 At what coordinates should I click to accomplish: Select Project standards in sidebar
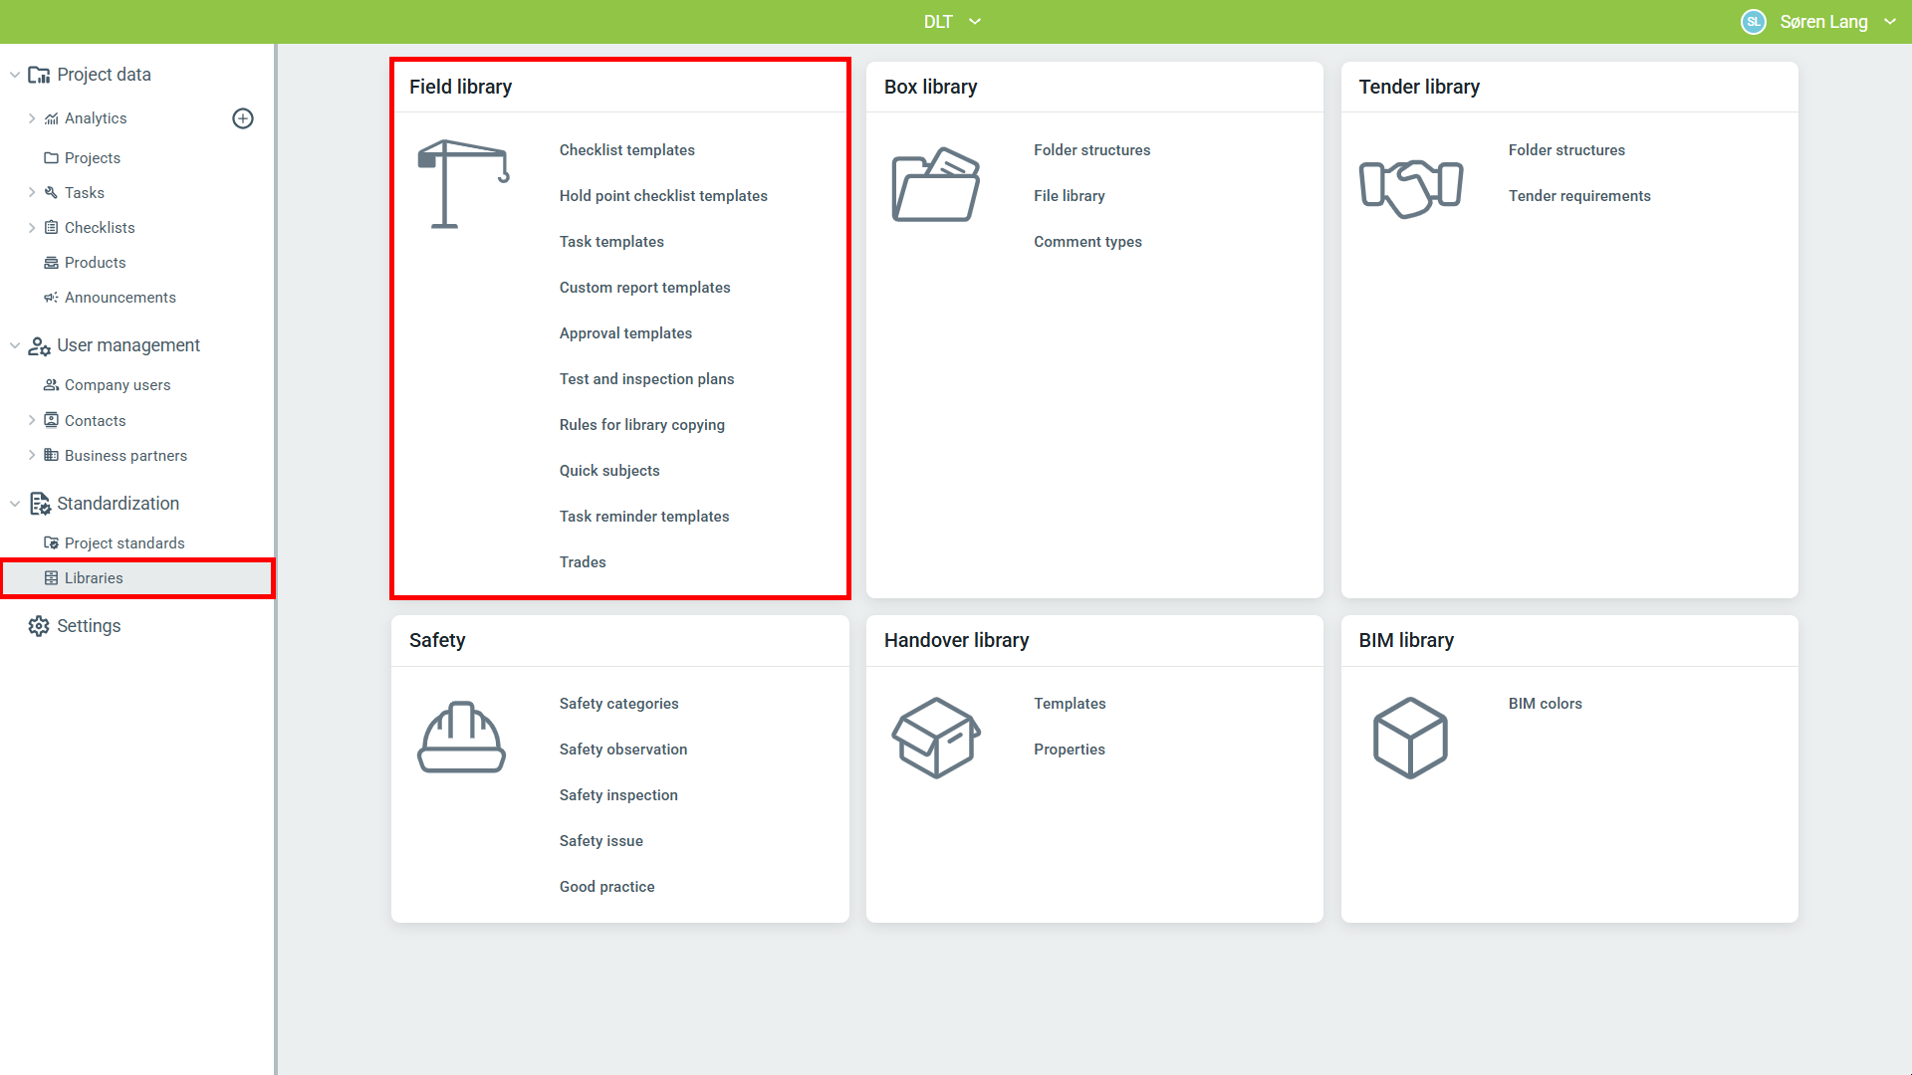(124, 543)
